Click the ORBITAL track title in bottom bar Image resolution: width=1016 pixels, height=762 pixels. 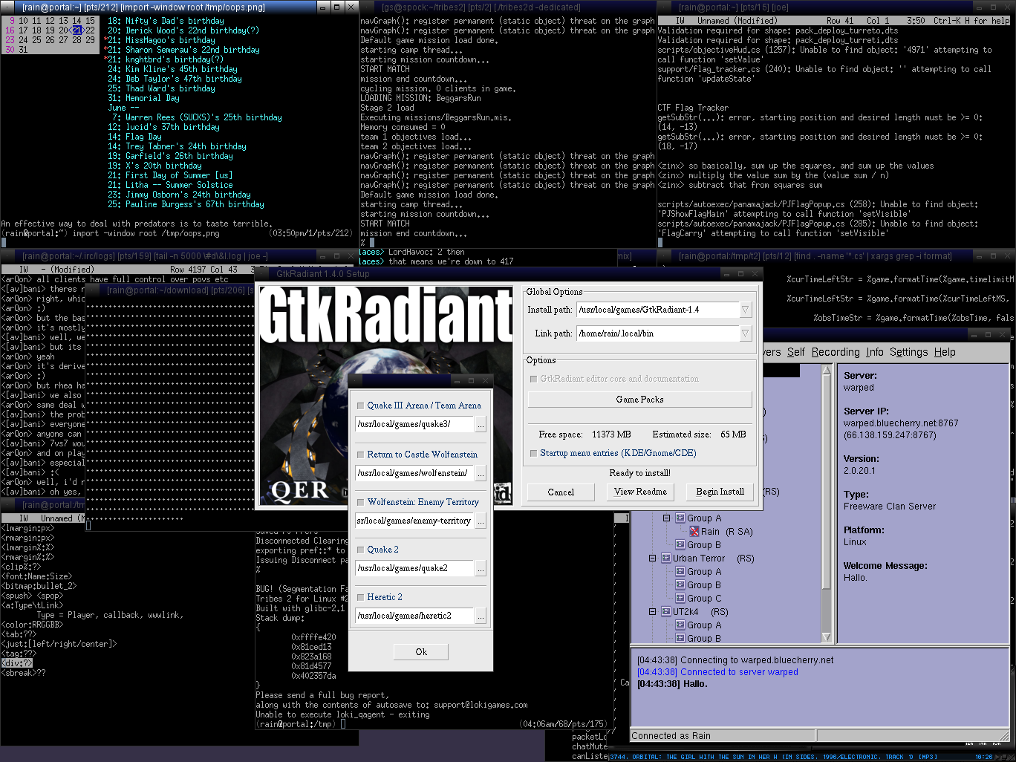[x=772, y=757]
